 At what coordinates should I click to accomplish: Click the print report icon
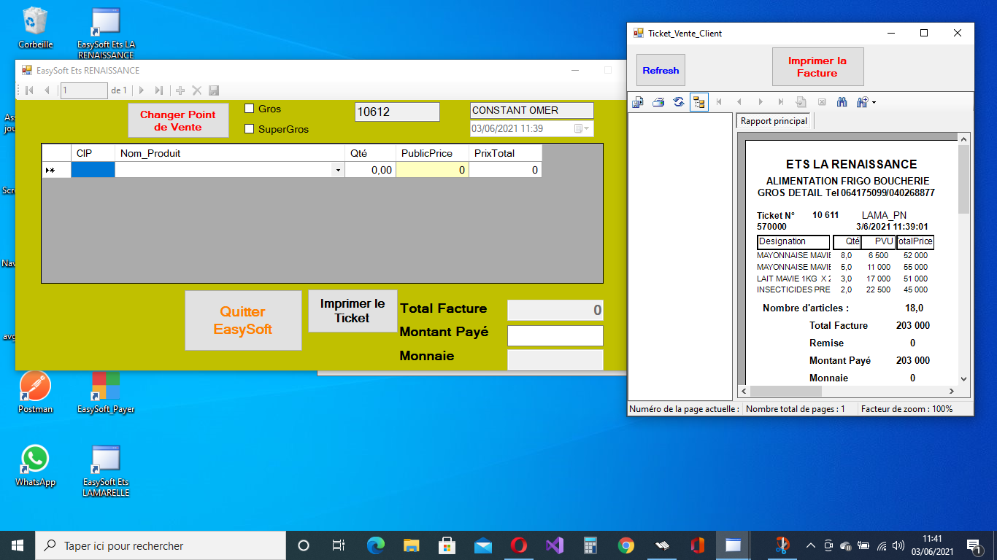(x=658, y=103)
